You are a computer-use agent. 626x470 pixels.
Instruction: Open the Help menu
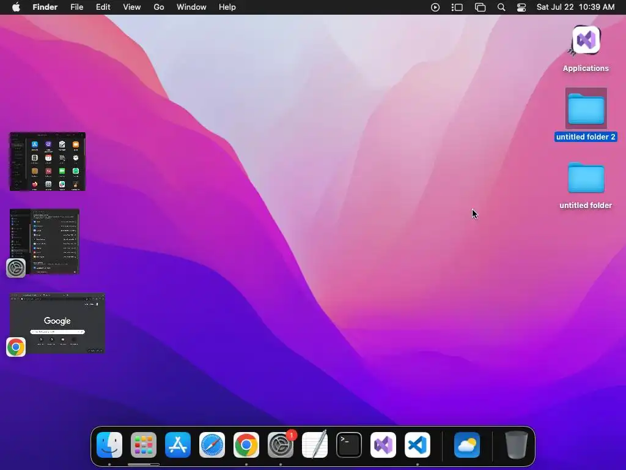(227, 7)
